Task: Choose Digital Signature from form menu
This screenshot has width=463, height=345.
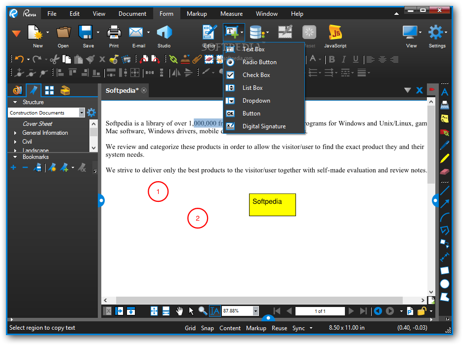Action: click(264, 126)
